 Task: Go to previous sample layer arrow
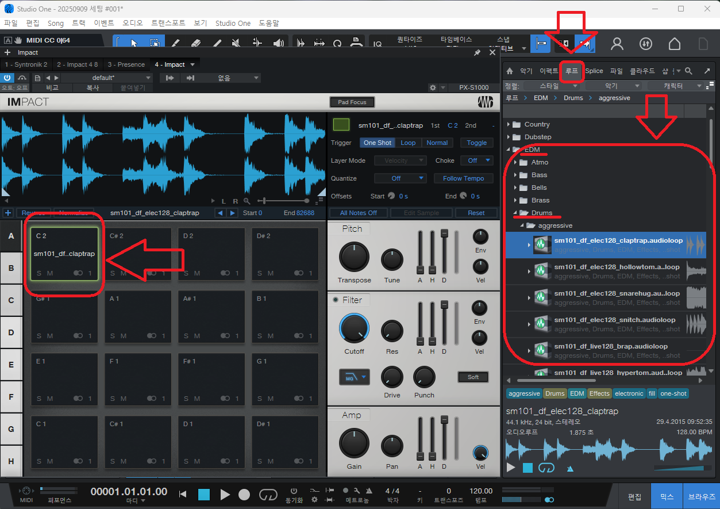click(220, 213)
